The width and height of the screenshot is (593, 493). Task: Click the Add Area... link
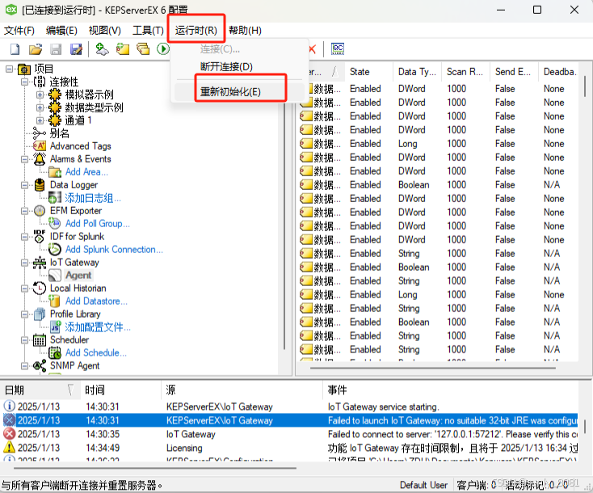point(86,172)
